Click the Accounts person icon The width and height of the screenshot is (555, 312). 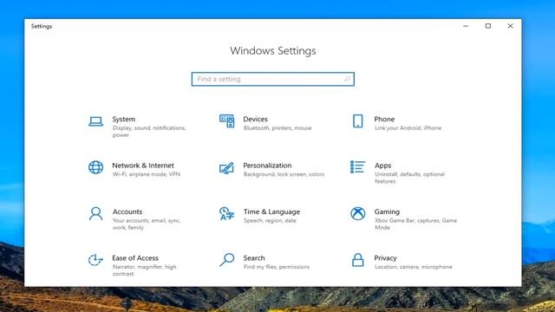click(x=95, y=214)
